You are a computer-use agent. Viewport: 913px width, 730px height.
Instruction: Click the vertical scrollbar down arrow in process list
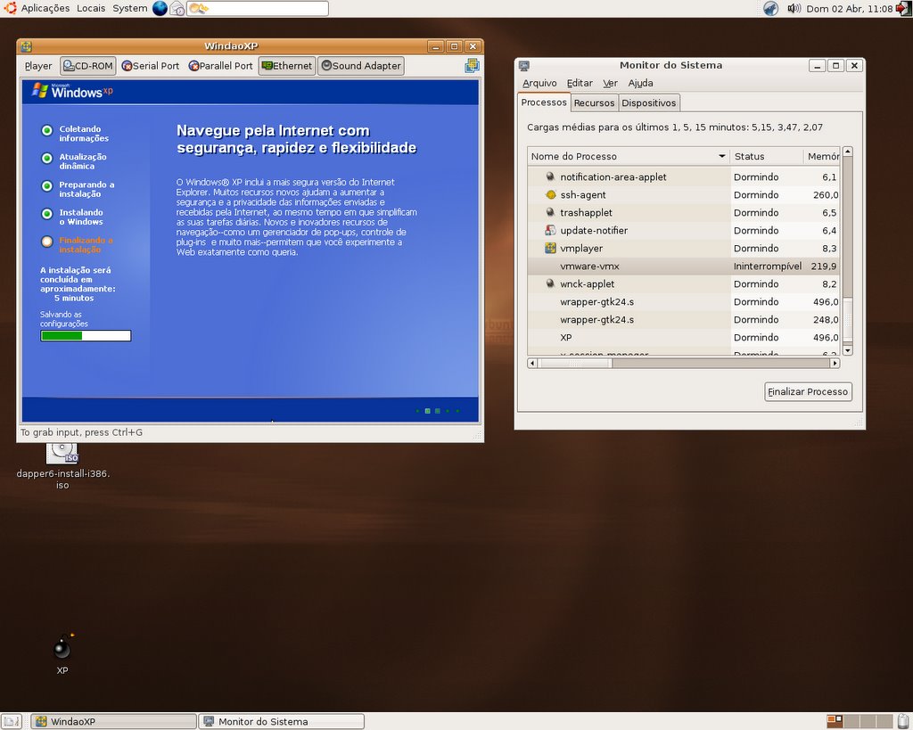pyautogui.click(x=848, y=350)
